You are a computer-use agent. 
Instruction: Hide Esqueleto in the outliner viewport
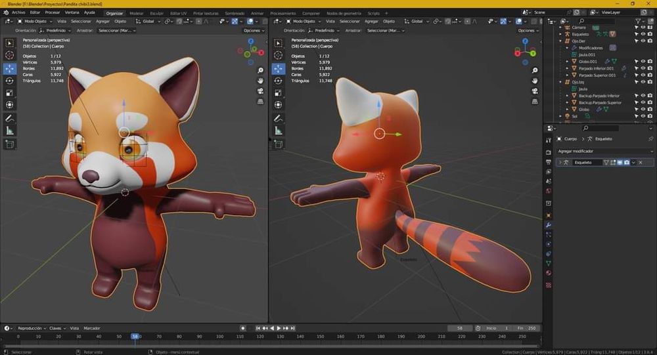(x=643, y=33)
